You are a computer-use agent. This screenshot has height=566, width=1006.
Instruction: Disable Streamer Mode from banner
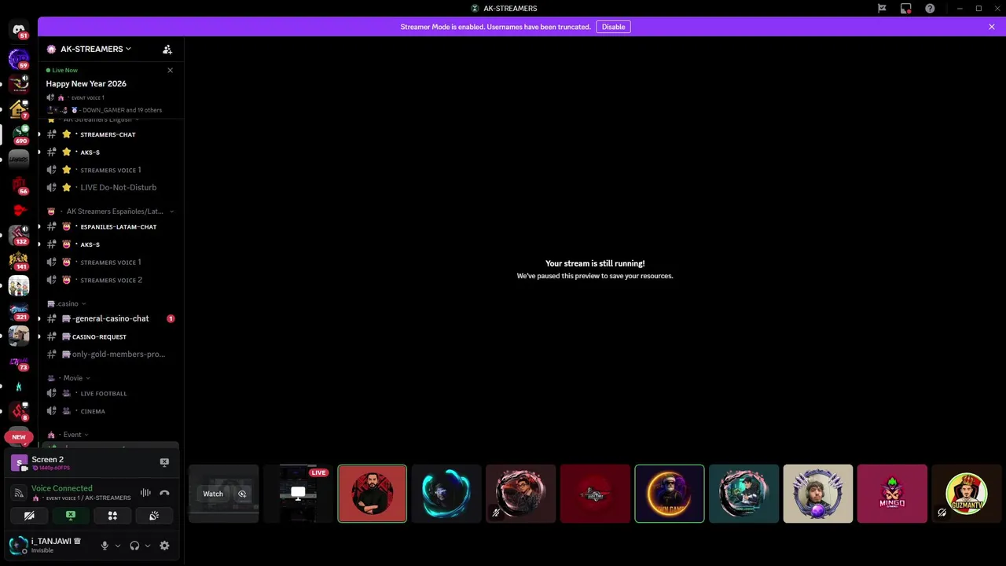(x=613, y=27)
